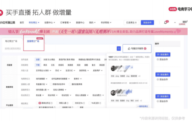Open the 粉丝性别 dropdown
The height and width of the screenshot is (121, 192).
click(66, 95)
